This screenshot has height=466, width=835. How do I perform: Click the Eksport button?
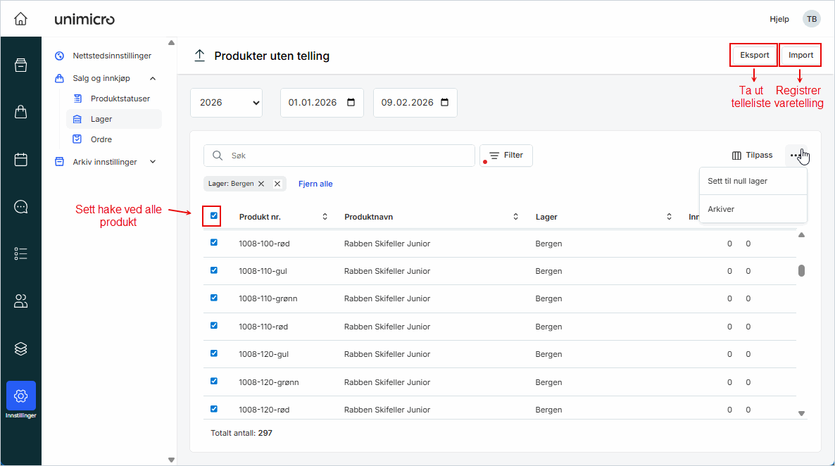(753, 54)
